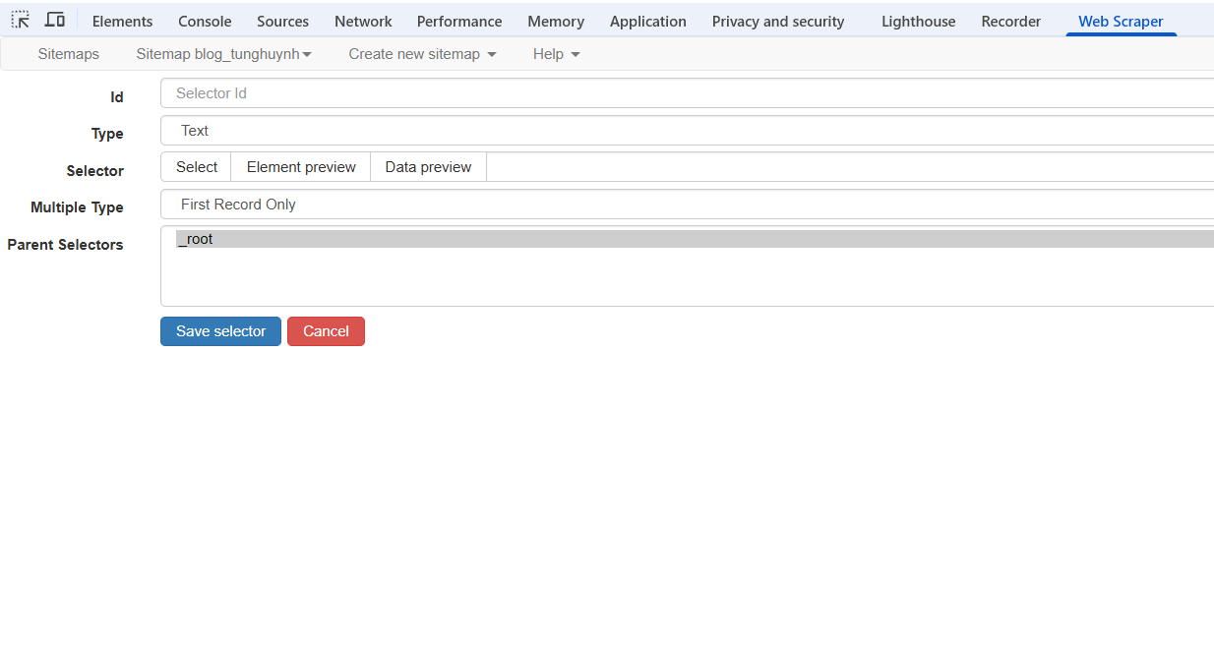The height and width of the screenshot is (646, 1214).
Task: Open the Elements tab
Action: point(122,22)
